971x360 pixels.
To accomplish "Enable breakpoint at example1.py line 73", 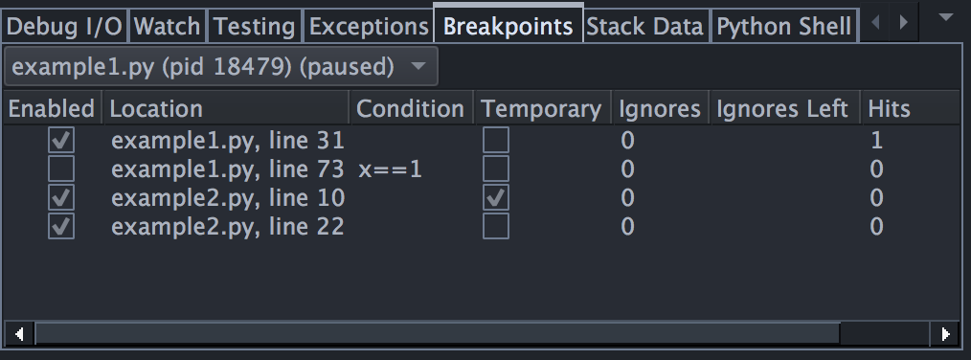I will tap(61, 169).
